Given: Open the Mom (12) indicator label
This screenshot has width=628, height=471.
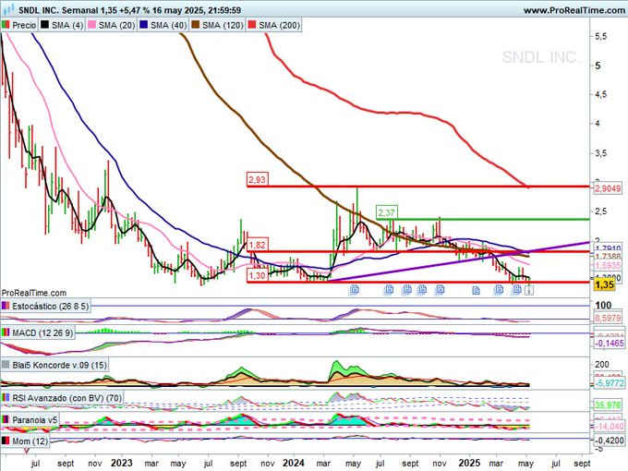Looking at the screenshot, I should point(30,441).
